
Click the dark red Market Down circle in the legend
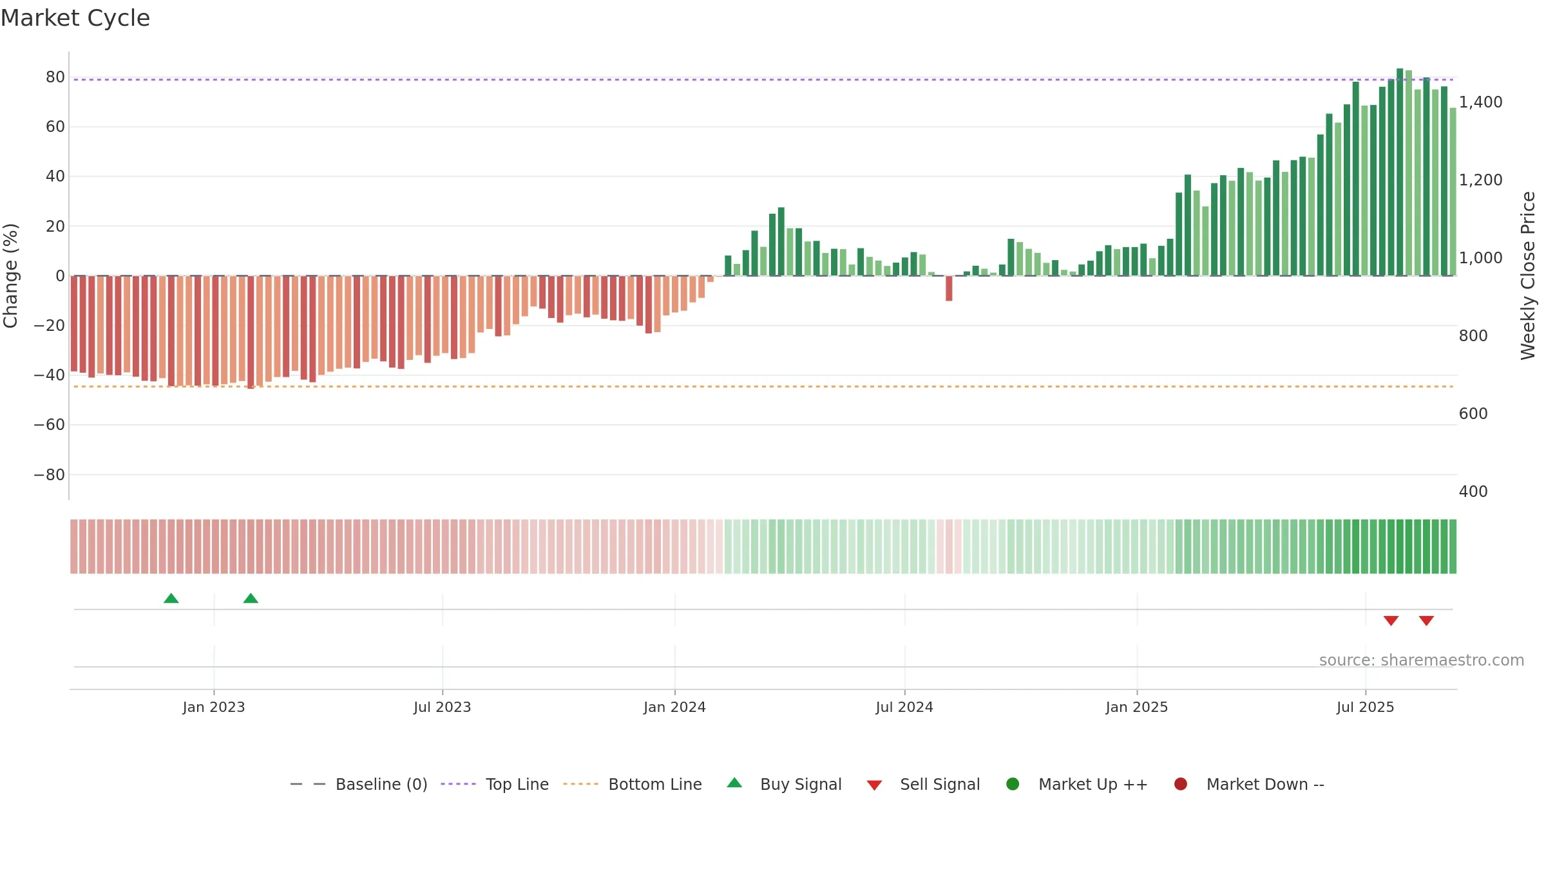1181,784
